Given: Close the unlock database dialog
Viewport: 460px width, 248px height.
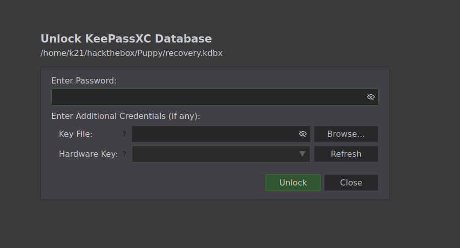Looking at the screenshot, I should pos(351,183).
